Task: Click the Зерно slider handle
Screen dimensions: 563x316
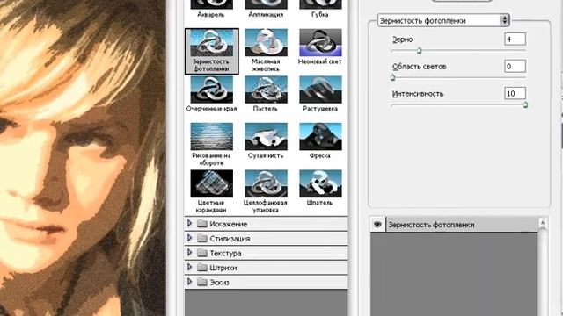Action: point(419,51)
